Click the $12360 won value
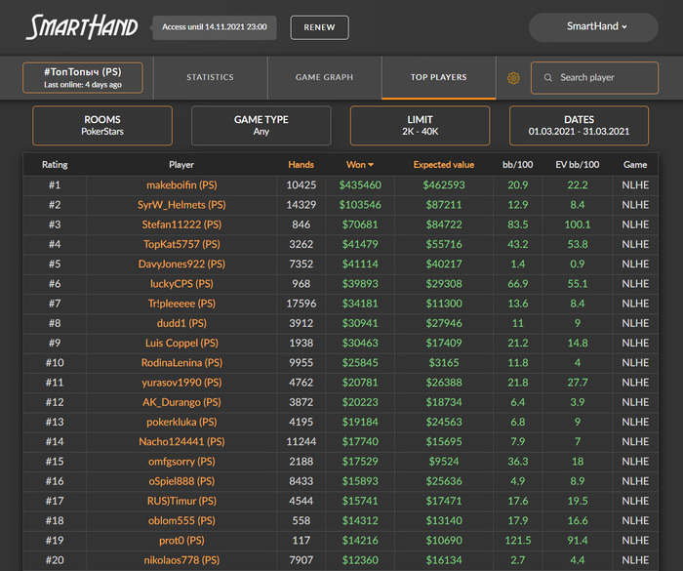Viewport: 683px width, 571px height. click(x=360, y=560)
